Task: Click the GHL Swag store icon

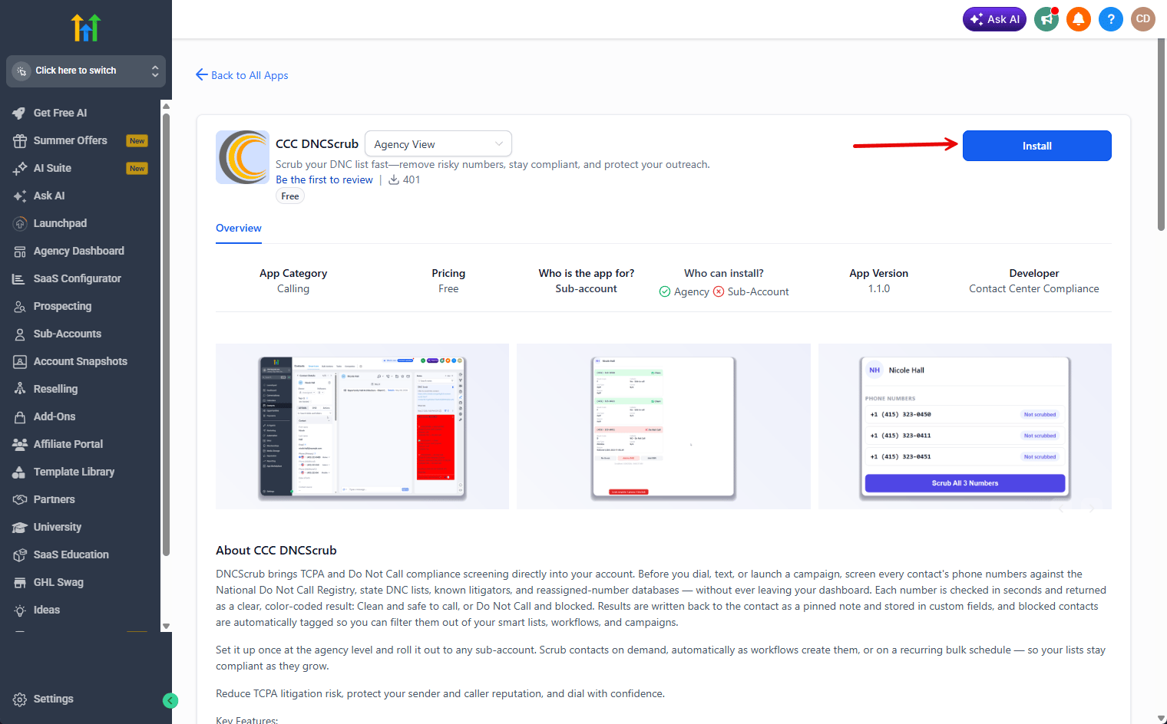Action: pos(20,583)
